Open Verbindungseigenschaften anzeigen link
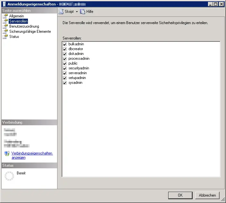226x203 pixels. [32, 155]
